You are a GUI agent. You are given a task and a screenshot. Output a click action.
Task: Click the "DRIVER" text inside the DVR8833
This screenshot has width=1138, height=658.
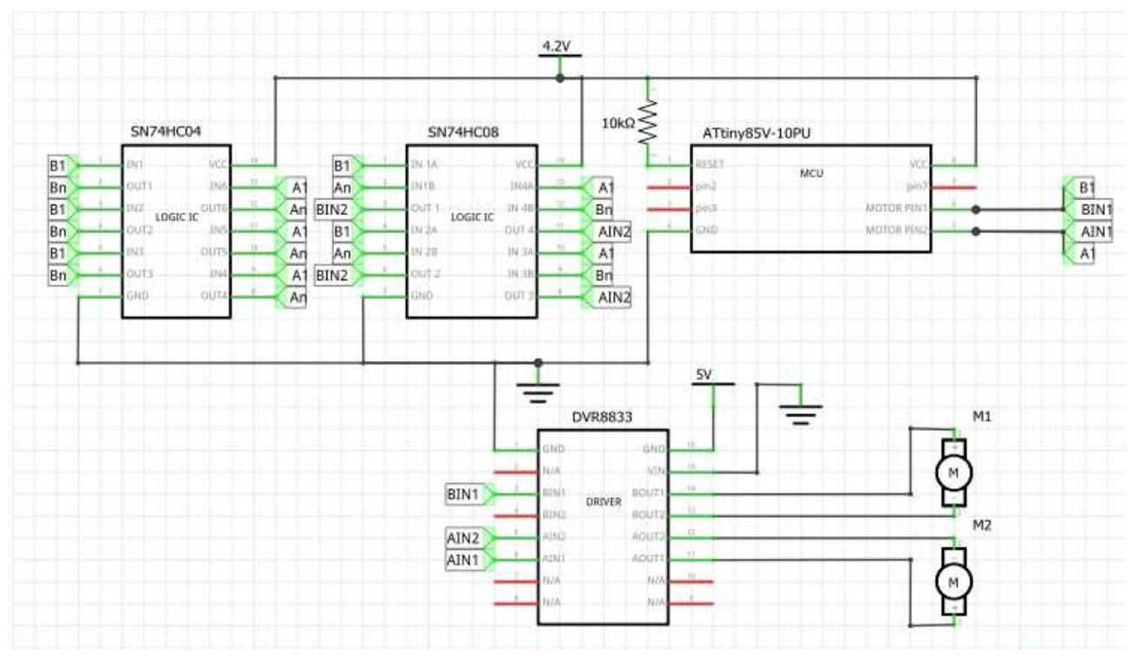click(x=603, y=502)
